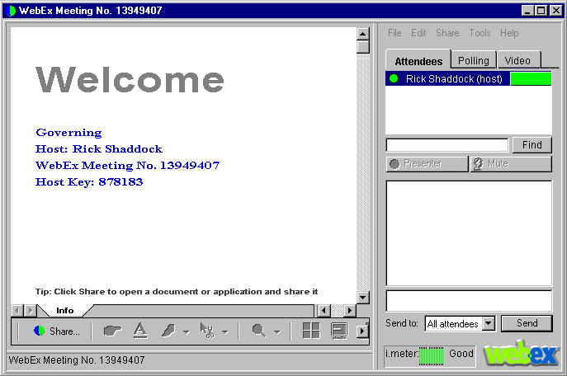Image resolution: width=567 pixels, height=376 pixels.
Task: Open the Help menu
Action: coord(509,33)
